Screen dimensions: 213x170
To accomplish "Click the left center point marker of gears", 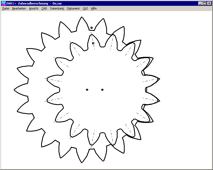I will (x=87, y=90).
